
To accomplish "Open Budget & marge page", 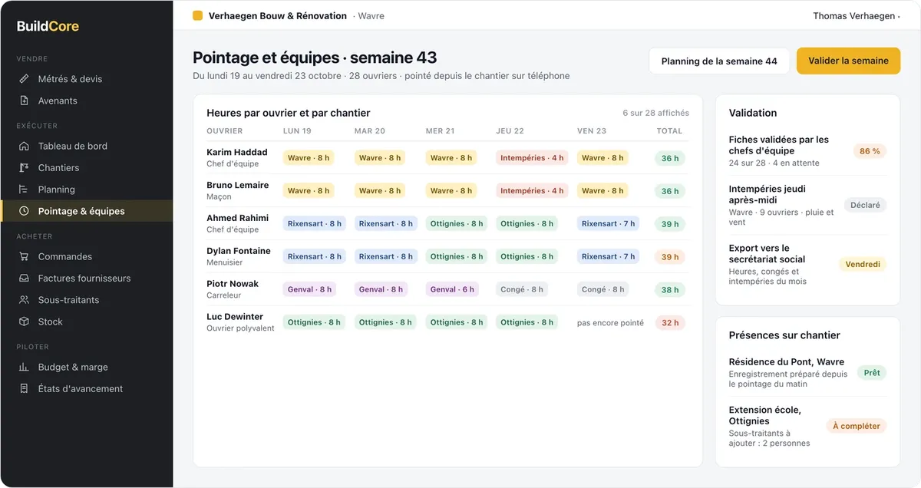I will (x=86, y=367).
